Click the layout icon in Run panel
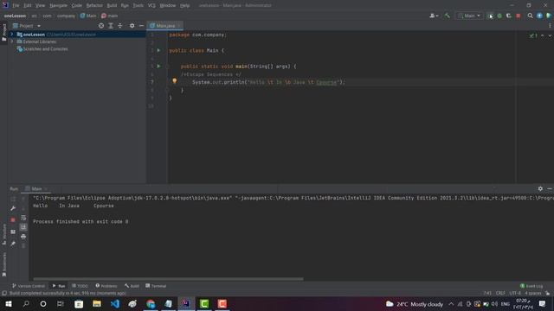The height and width of the screenshot is (311, 554). [x=13, y=232]
